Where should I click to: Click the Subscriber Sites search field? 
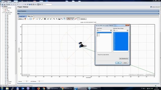click(121, 30)
